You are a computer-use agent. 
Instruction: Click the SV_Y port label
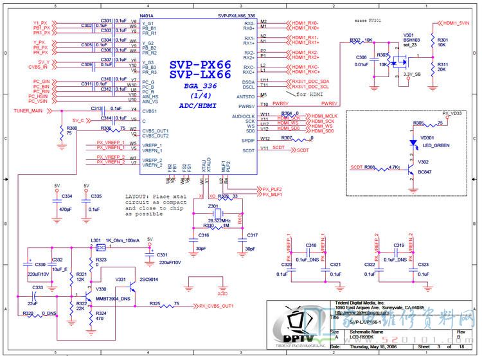(44, 62)
